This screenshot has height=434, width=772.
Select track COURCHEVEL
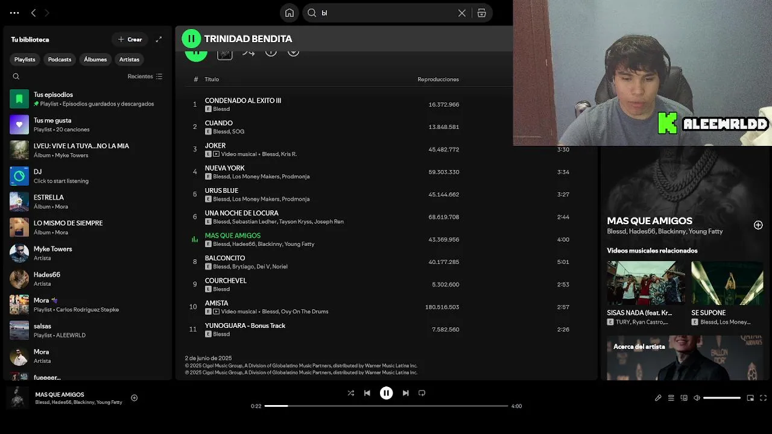(x=226, y=281)
